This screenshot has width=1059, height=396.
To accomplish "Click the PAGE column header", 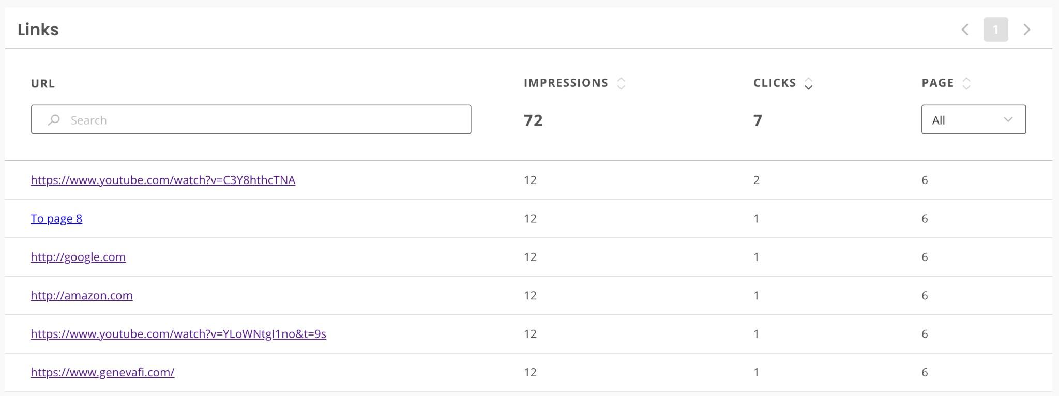I will point(937,83).
